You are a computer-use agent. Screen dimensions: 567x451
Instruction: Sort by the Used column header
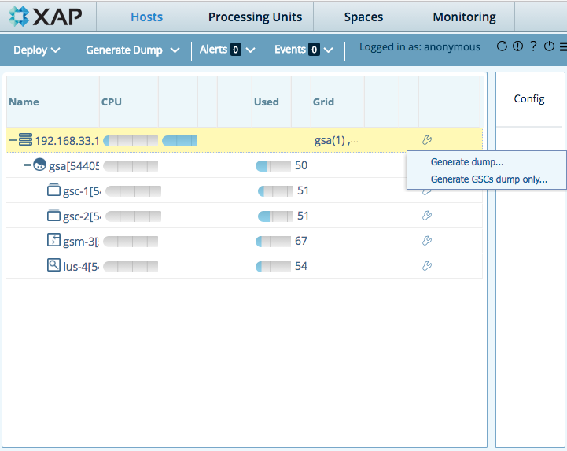271,102
